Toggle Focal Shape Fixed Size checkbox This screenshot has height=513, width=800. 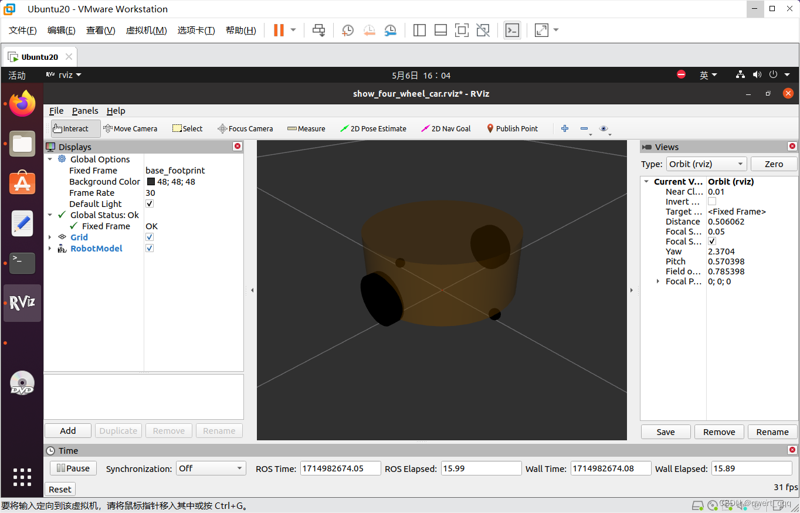712,242
